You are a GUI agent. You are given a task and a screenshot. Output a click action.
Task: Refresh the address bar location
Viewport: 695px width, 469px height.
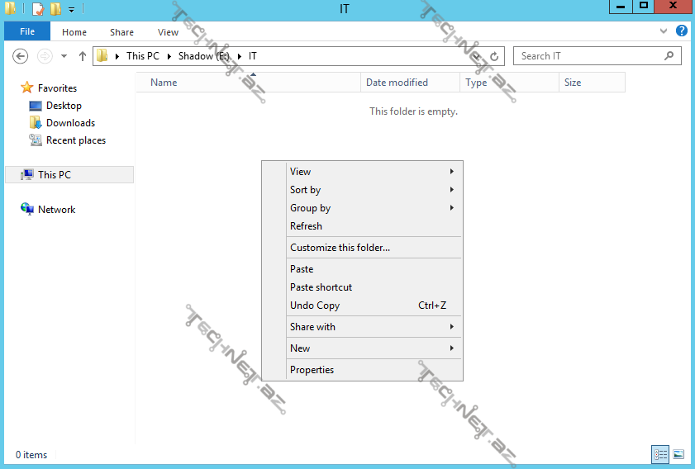[x=494, y=56]
